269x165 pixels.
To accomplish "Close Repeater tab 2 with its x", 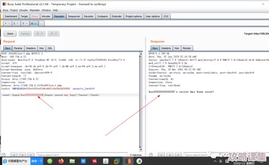I will point(18,24).
